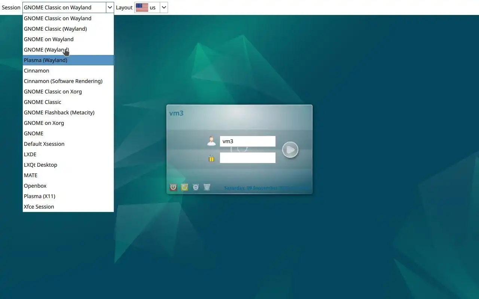Open the Session combo box
This screenshot has width=479, height=299.
pyautogui.click(x=68, y=7)
